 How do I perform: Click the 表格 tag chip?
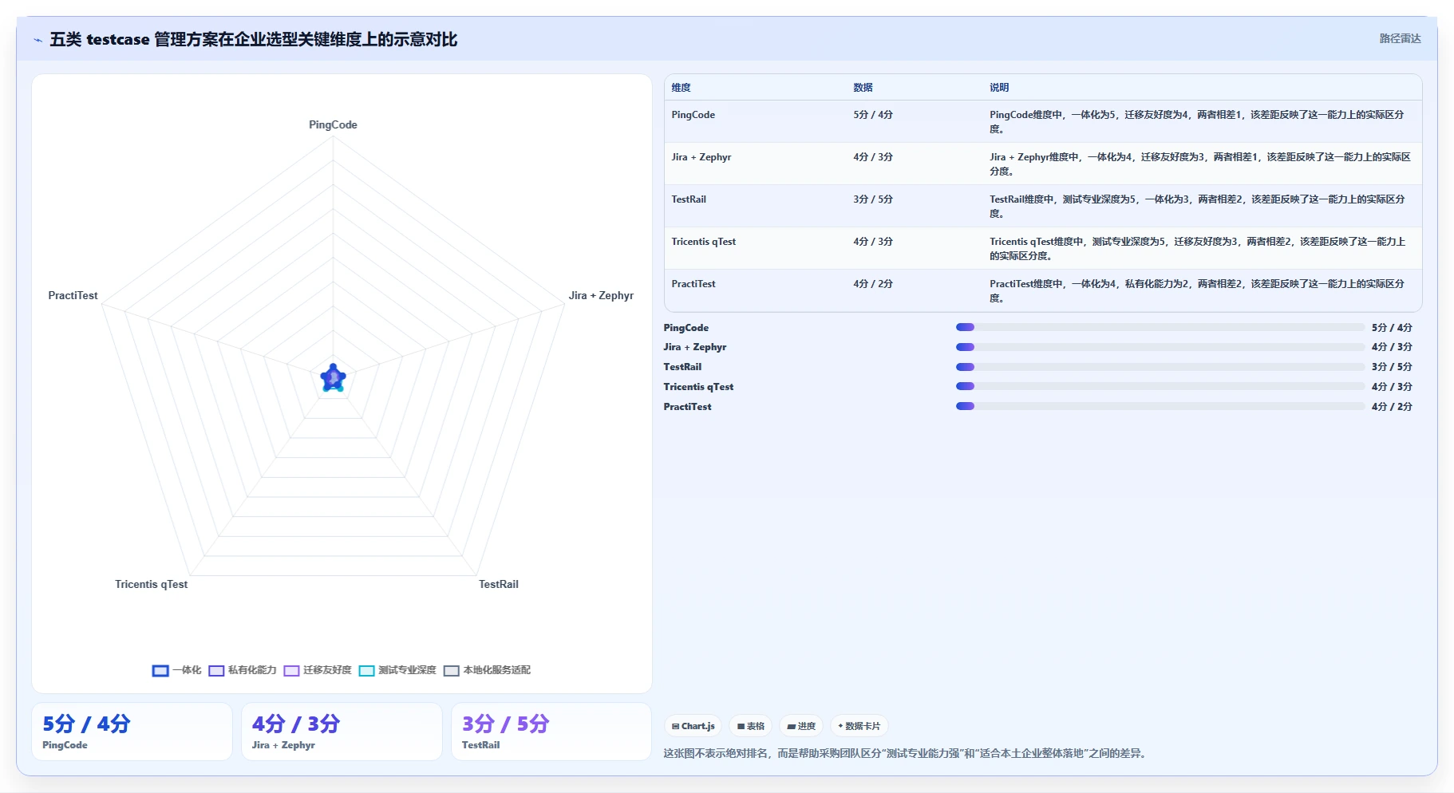pos(750,726)
